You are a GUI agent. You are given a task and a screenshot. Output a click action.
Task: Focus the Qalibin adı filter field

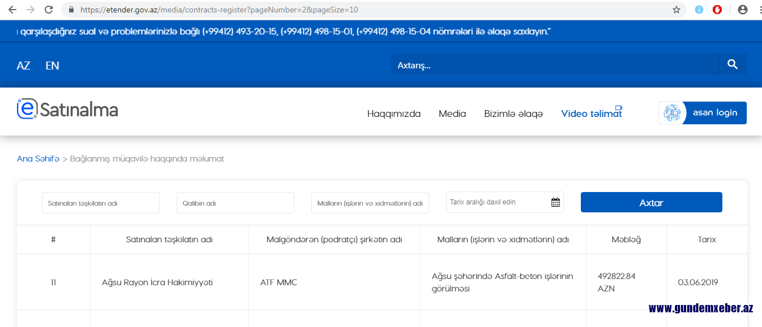(x=236, y=203)
